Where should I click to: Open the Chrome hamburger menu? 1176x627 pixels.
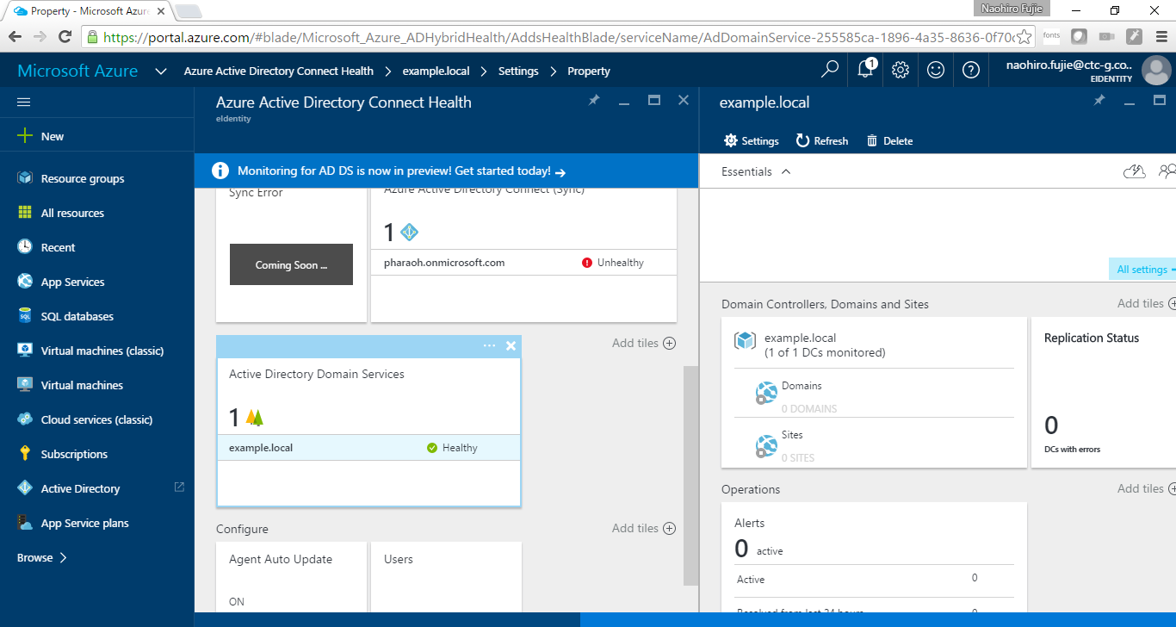click(x=1160, y=36)
